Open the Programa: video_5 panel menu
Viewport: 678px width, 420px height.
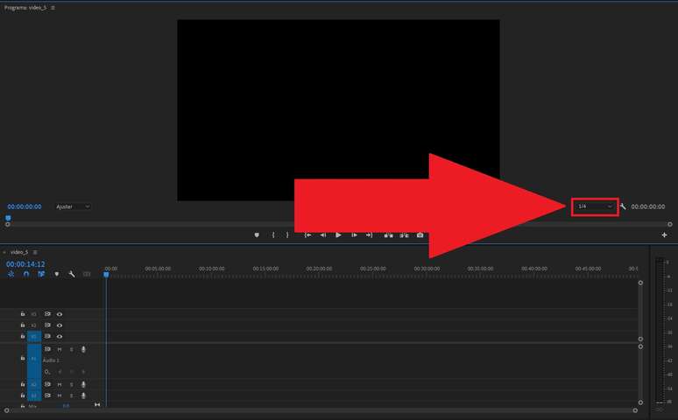pos(53,8)
